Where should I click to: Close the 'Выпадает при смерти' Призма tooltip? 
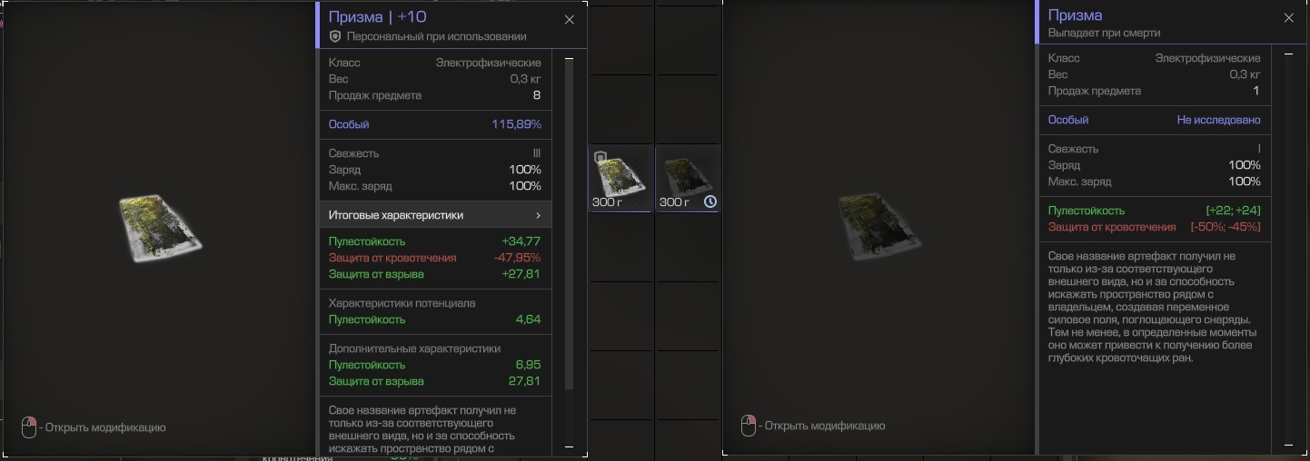[x=1288, y=18]
